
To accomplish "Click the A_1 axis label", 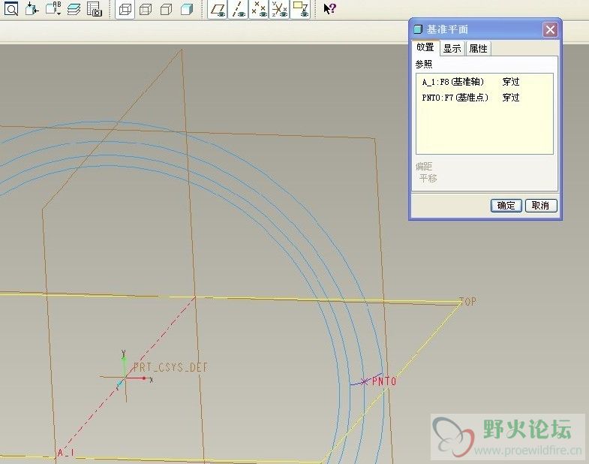I will tap(66, 452).
